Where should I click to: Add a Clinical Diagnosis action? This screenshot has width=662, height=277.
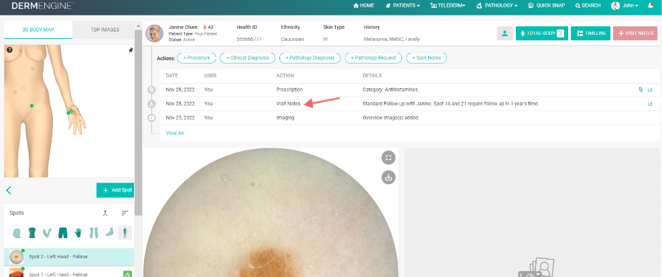pyautogui.click(x=247, y=58)
